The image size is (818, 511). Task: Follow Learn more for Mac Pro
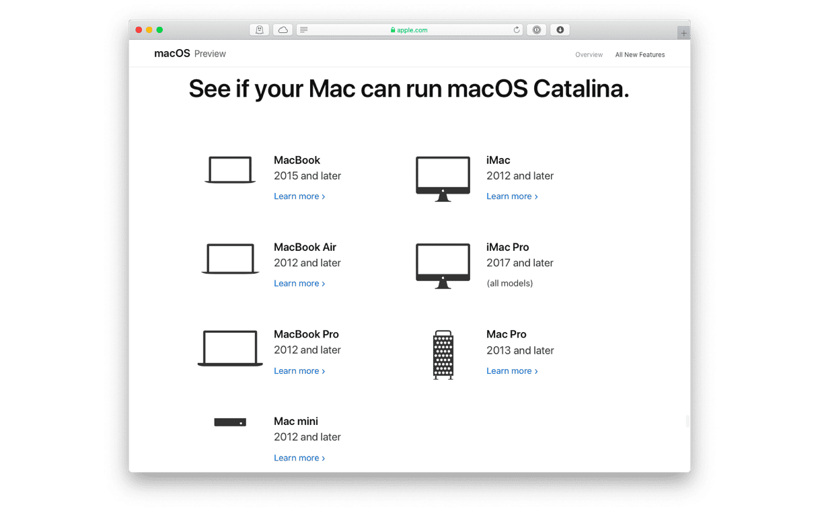click(509, 370)
